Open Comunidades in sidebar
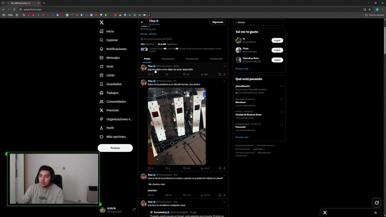This screenshot has width=386, height=217. click(112, 102)
